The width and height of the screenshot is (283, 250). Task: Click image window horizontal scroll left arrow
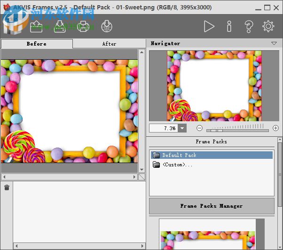point(4,177)
